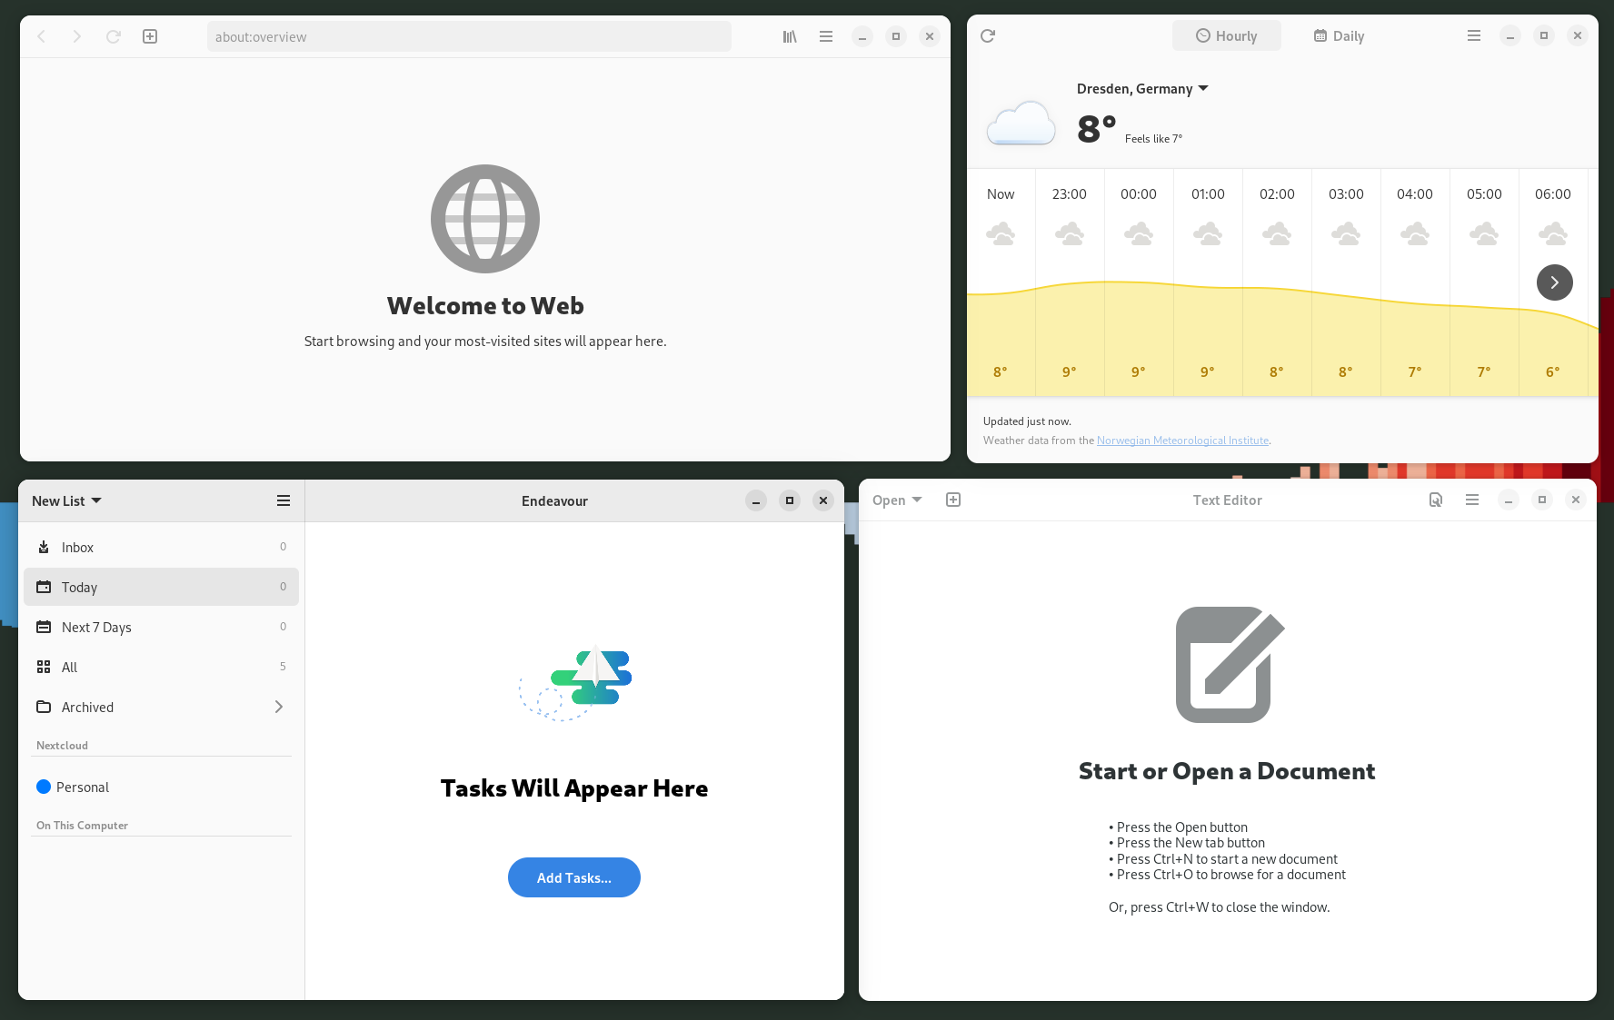Select the Now forecast column
The height and width of the screenshot is (1020, 1614).
[1001, 282]
